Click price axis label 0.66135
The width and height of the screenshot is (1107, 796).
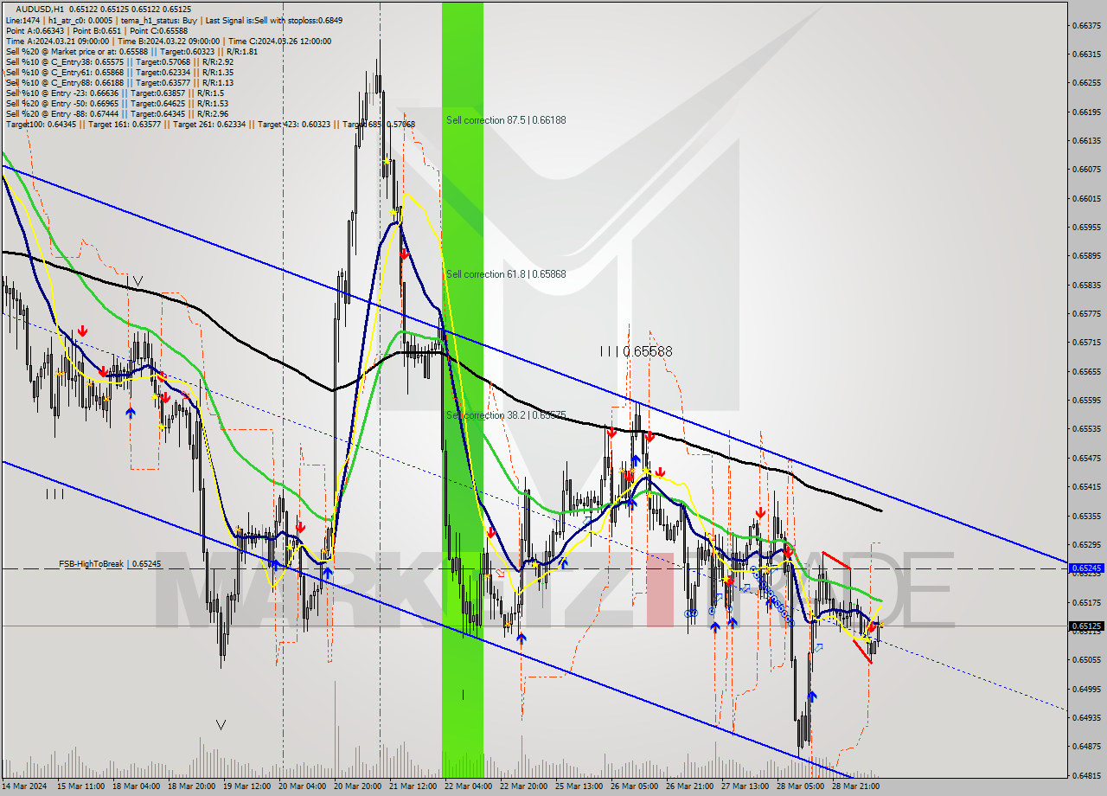[1085, 140]
